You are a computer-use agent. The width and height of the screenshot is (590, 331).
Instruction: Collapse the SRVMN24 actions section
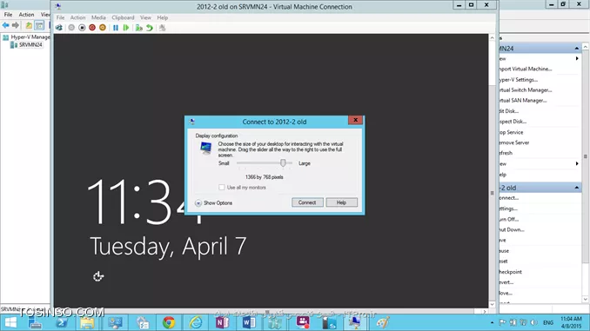pos(576,48)
